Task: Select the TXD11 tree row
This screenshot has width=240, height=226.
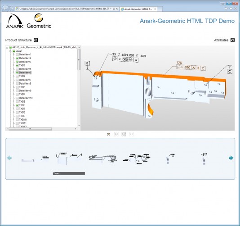Action: (x=23, y=123)
